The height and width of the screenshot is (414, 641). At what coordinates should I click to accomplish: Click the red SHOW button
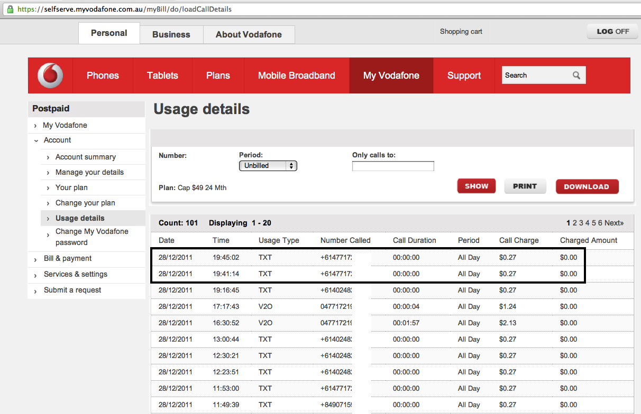(477, 186)
